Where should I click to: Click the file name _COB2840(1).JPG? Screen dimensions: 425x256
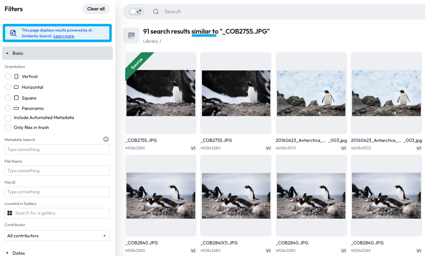[x=219, y=243]
